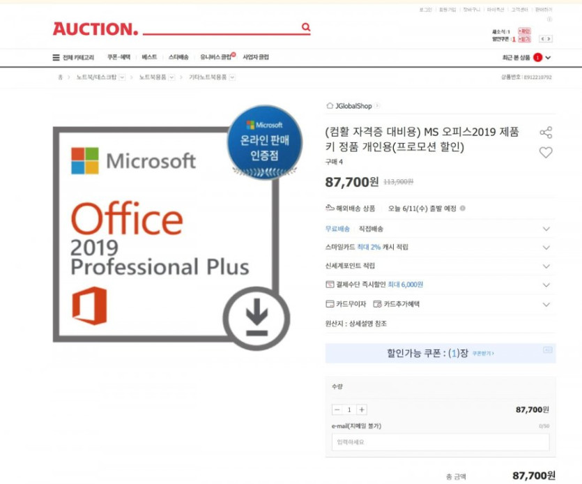Click the AUCTION logo
Screen dimensions: 582x484
(x=95, y=29)
